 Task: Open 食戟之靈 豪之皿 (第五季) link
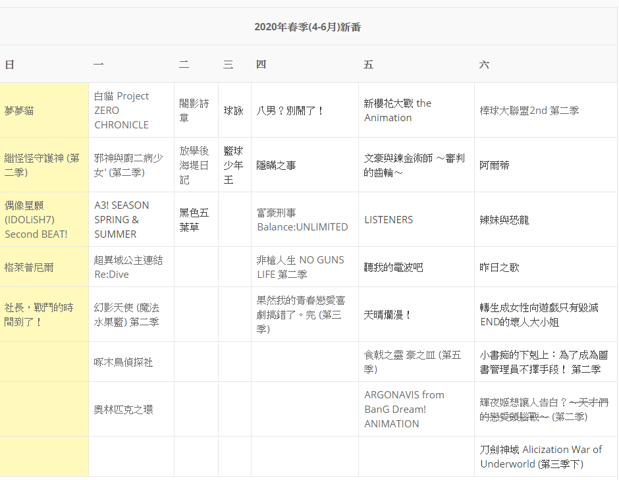tap(412, 362)
